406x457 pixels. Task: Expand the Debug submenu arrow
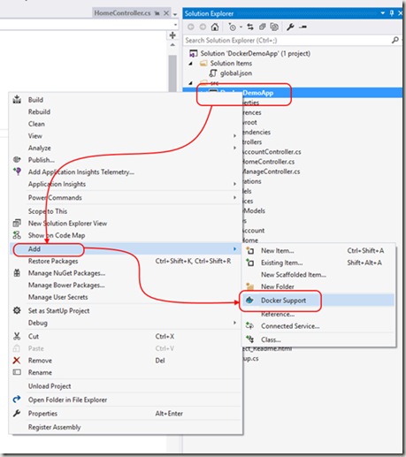coord(235,323)
